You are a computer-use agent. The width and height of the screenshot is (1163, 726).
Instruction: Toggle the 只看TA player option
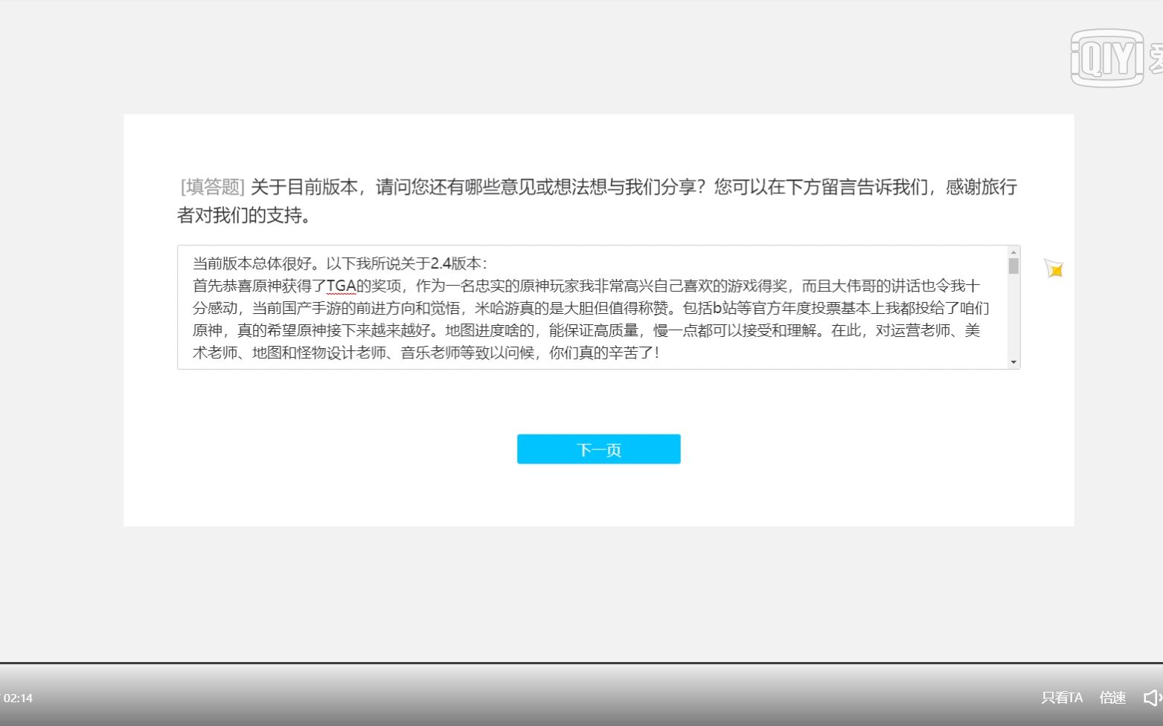click(1062, 698)
